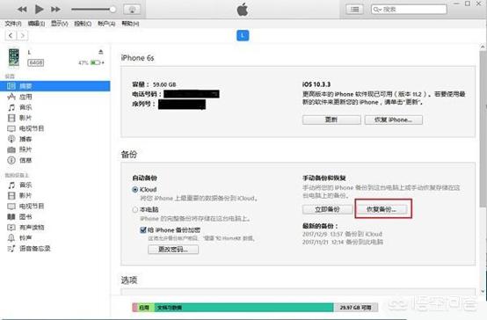Image resolution: width=487 pixels, height=320 pixels.
Task: Click the 29.97 GB 可用 free space label
Action: click(x=356, y=308)
